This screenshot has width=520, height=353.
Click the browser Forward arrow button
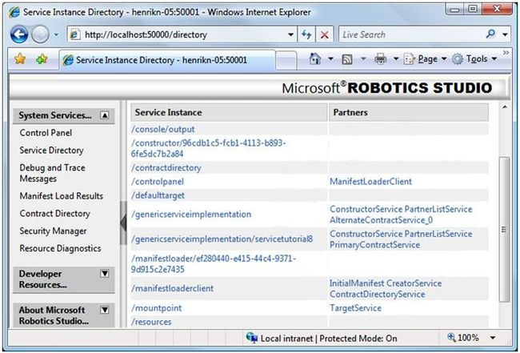point(40,34)
